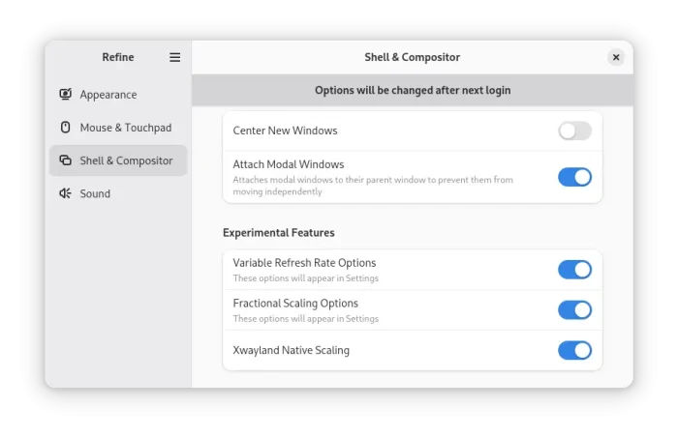Disable Attach Modal Windows switch
The image size is (678, 437).
coord(574,177)
